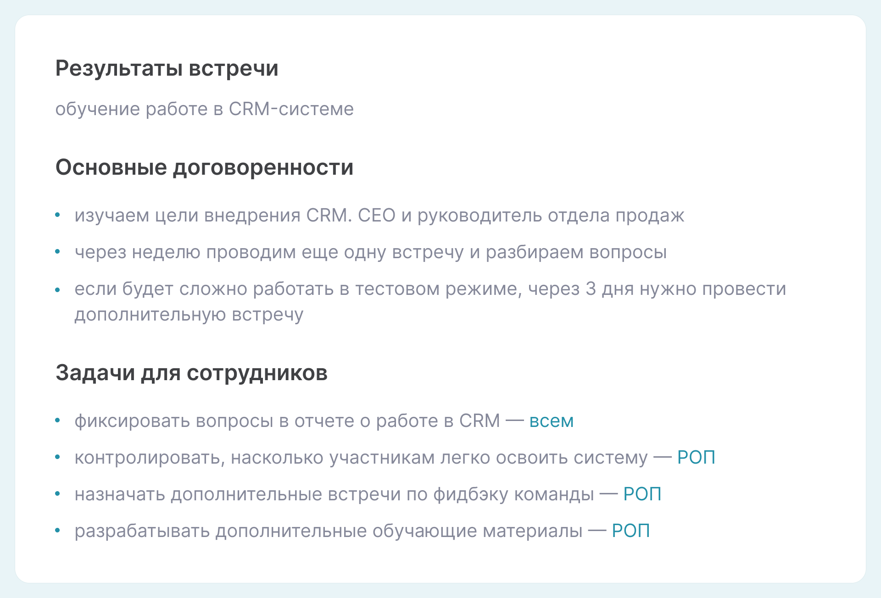Open РОП link after "фидбэку команды"

(x=642, y=494)
